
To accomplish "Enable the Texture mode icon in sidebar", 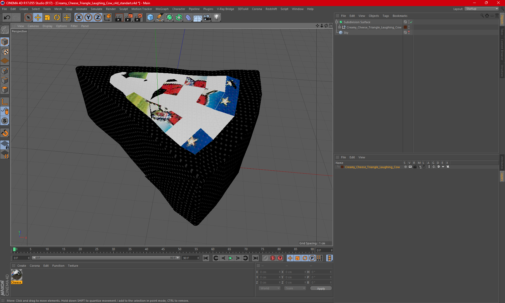I will click(5, 52).
